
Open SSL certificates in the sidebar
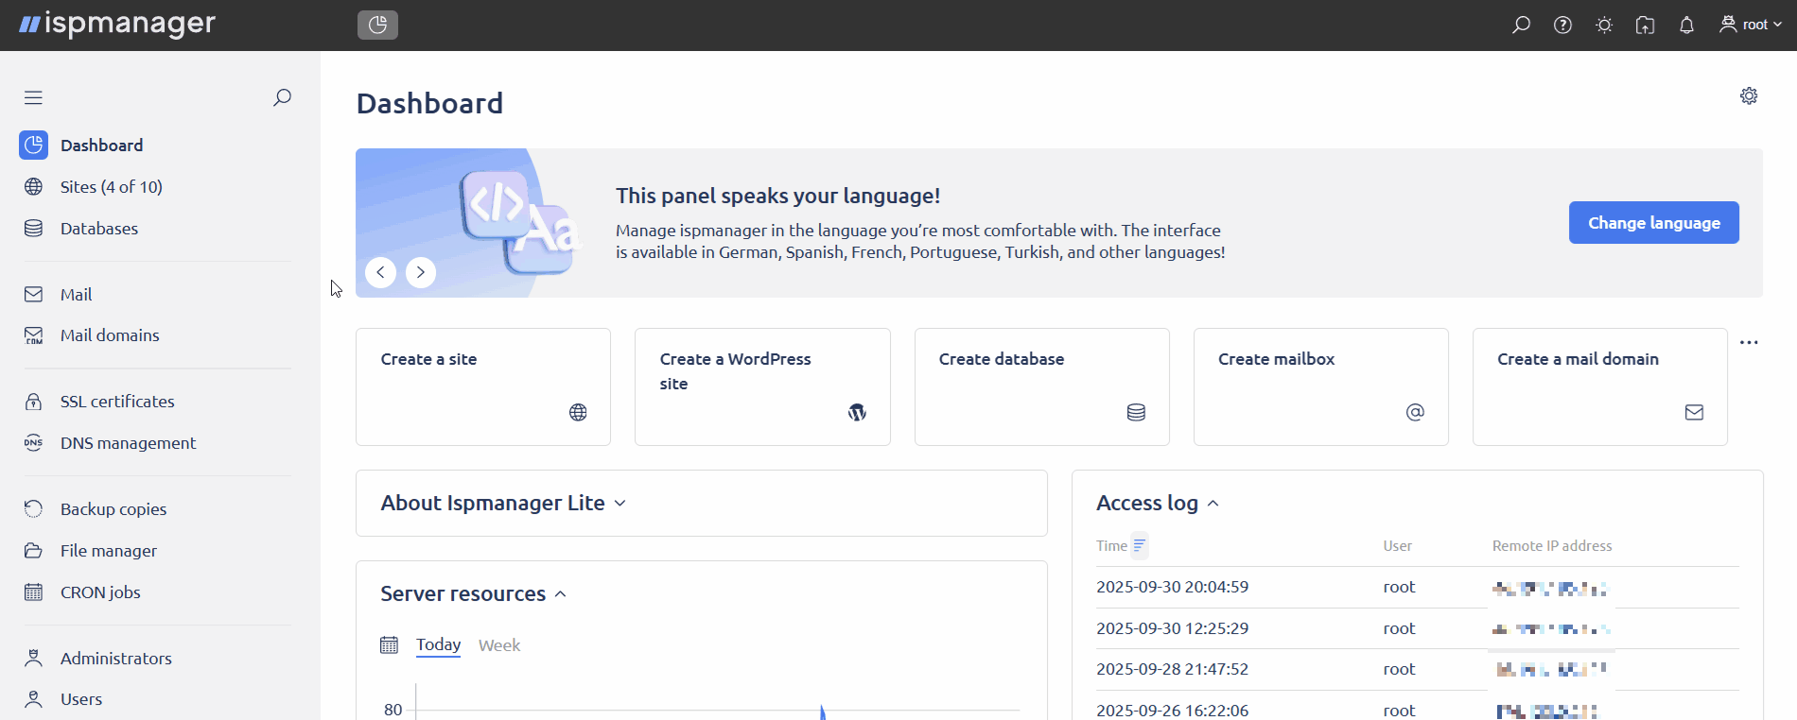pyautogui.click(x=117, y=402)
